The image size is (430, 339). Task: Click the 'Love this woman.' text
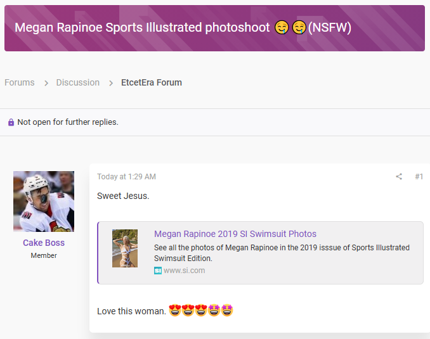pyautogui.click(x=132, y=311)
